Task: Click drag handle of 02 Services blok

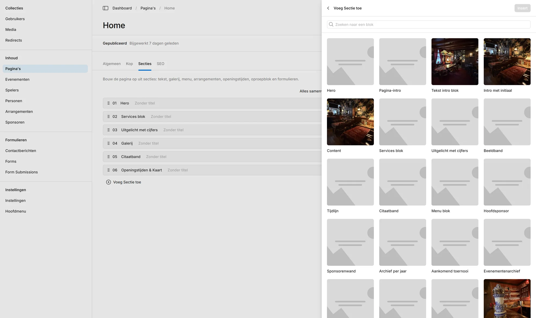Action: pos(109,116)
